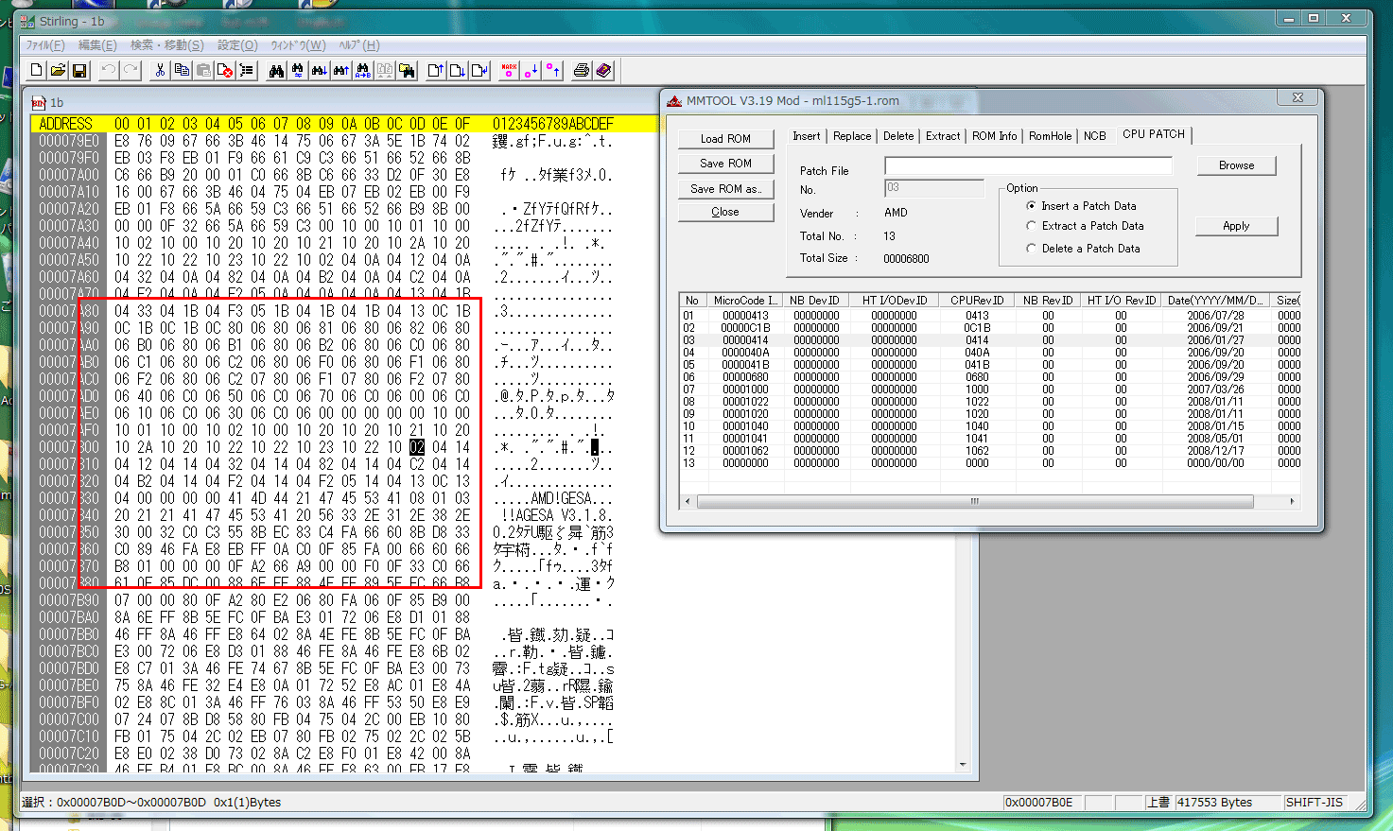Click Browse to choose patch file
1393x831 pixels.
pos(1236,165)
